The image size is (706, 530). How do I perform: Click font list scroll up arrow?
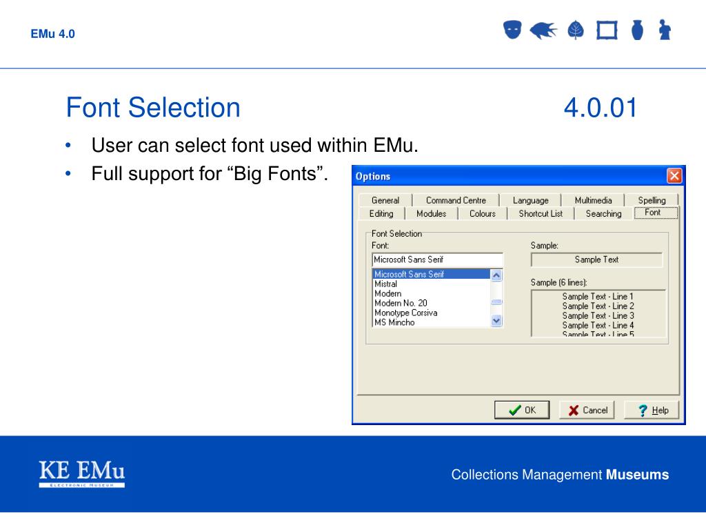(x=496, y=275)
